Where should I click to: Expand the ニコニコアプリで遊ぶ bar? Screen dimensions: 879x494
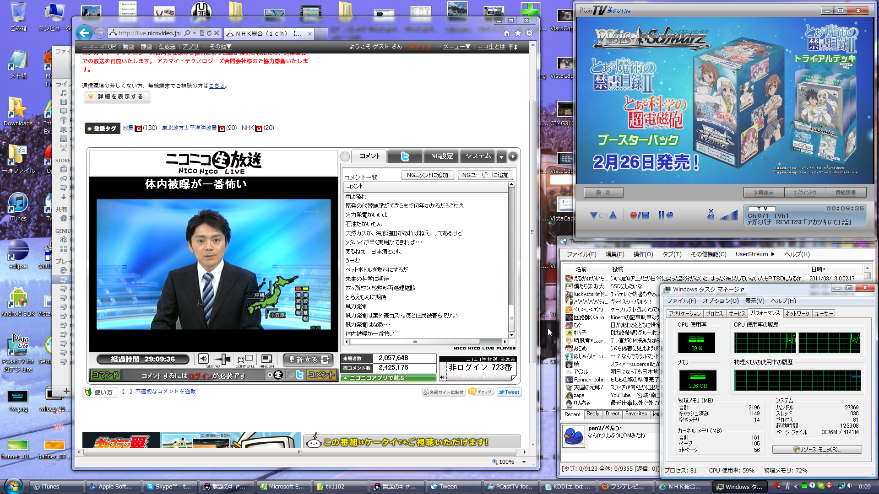point(388,378)
